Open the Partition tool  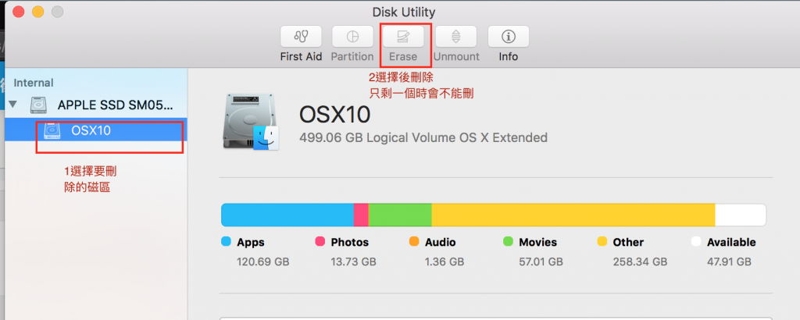(x=352, y=37)
